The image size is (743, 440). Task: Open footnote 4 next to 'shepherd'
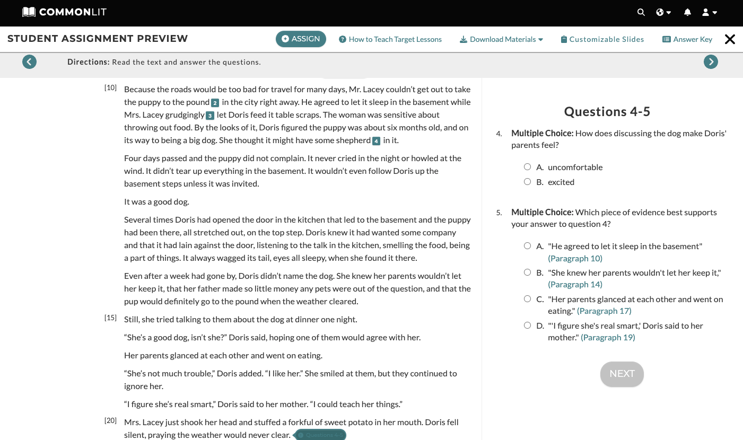376,140
